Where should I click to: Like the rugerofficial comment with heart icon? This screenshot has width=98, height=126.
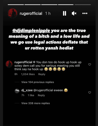pyautogui.click(x=90, y=65)
